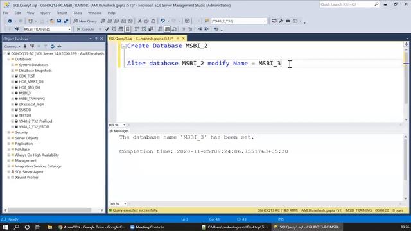The height and width of the screenshot is (231, 411).
Task: Open the Connect dropdown in Object Explorer
Action: (12, 46)
